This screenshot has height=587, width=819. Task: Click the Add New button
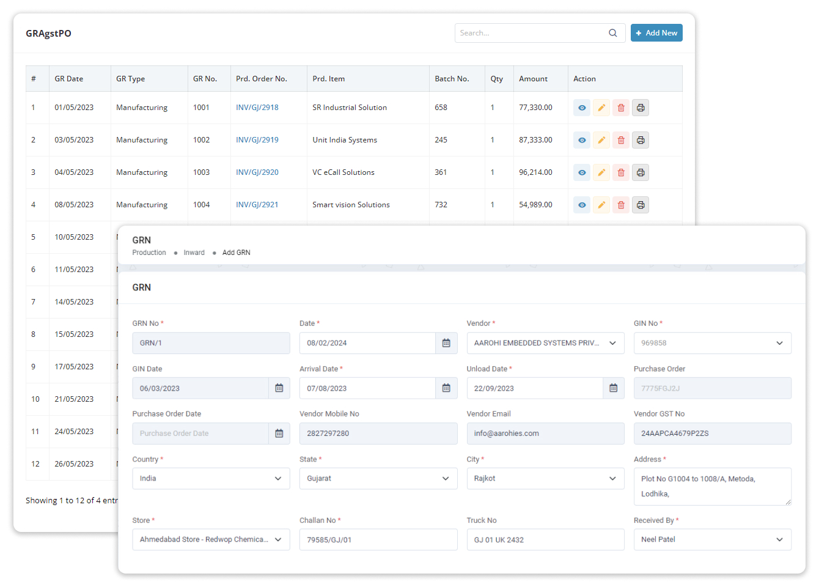point(656,33)
